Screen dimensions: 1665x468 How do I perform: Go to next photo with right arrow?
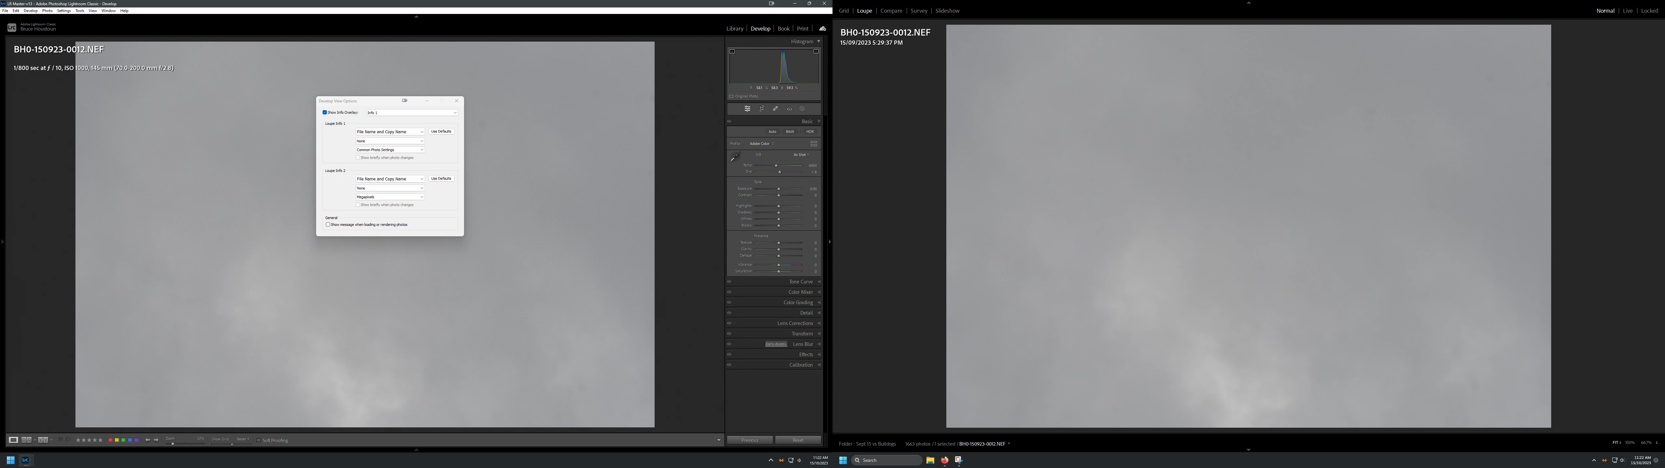(156, 440)
